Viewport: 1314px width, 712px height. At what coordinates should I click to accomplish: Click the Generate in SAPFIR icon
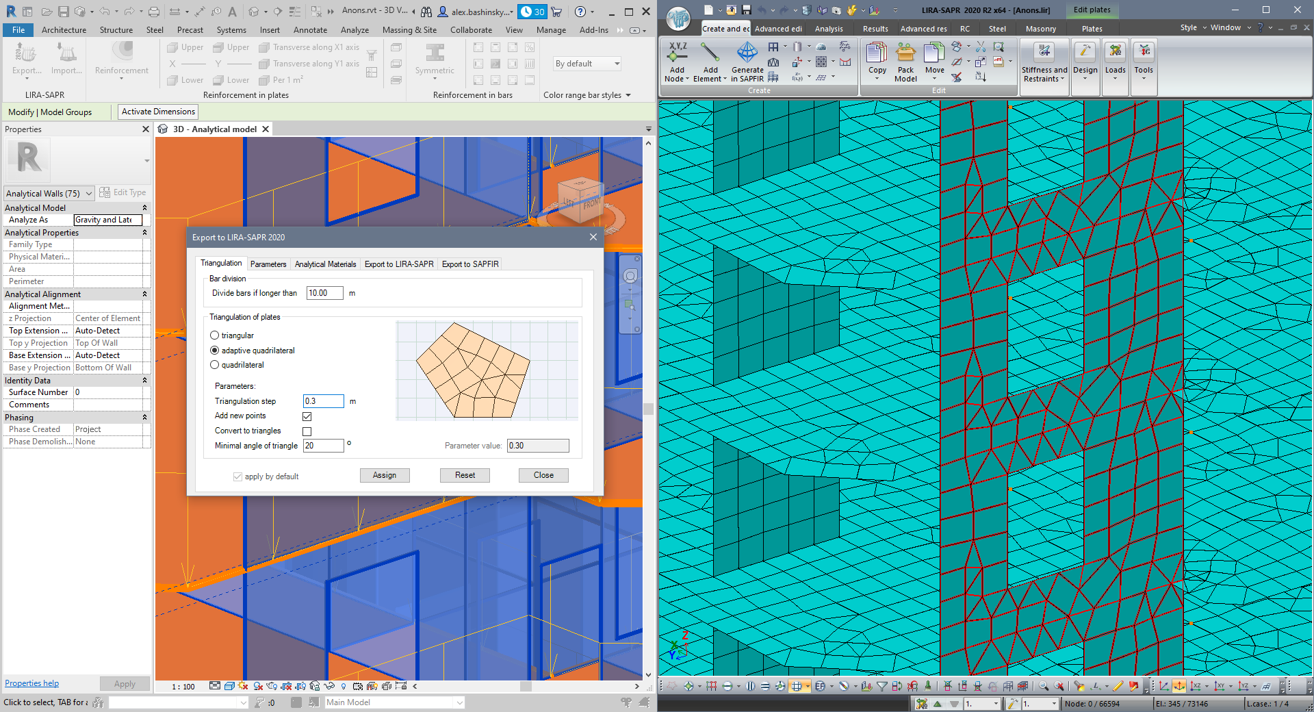point(747,52)
